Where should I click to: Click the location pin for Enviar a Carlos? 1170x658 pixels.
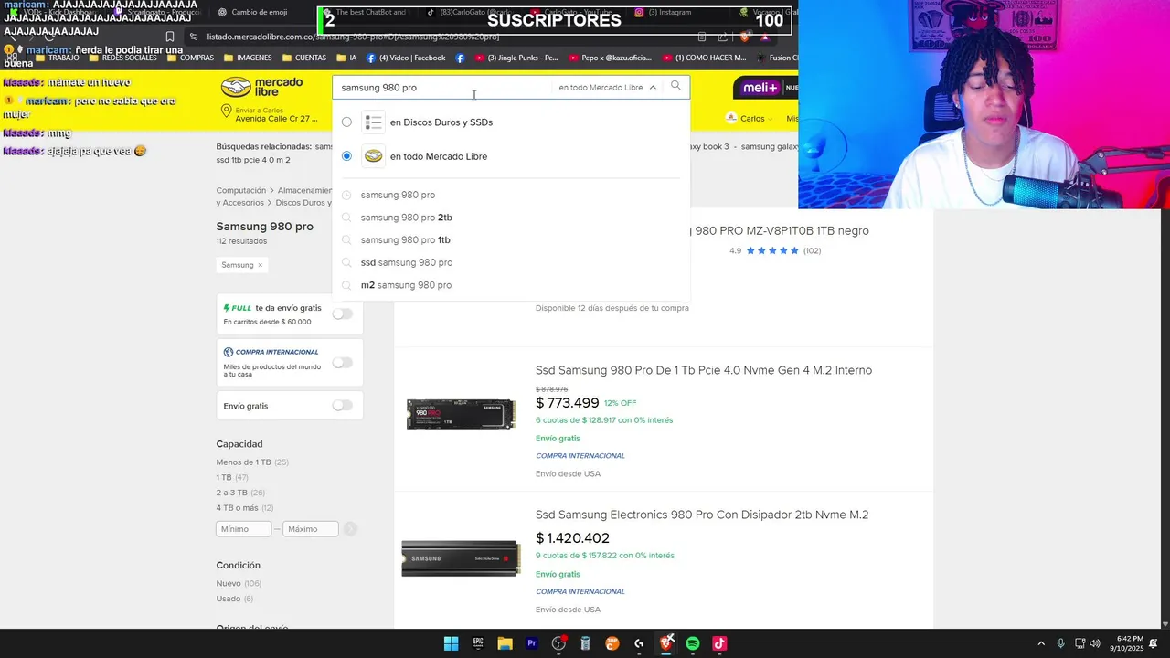[226, 111]
